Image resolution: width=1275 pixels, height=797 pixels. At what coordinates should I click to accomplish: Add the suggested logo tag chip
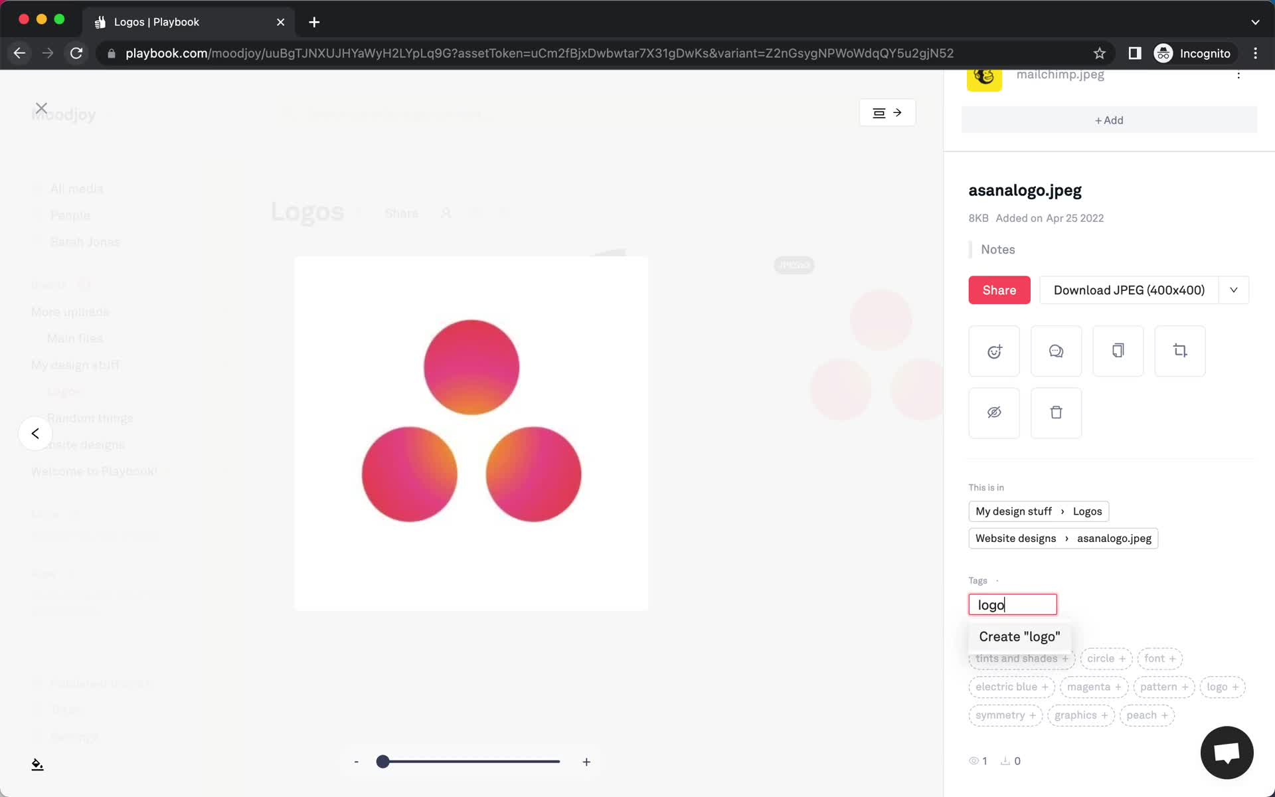point(1223,687)
